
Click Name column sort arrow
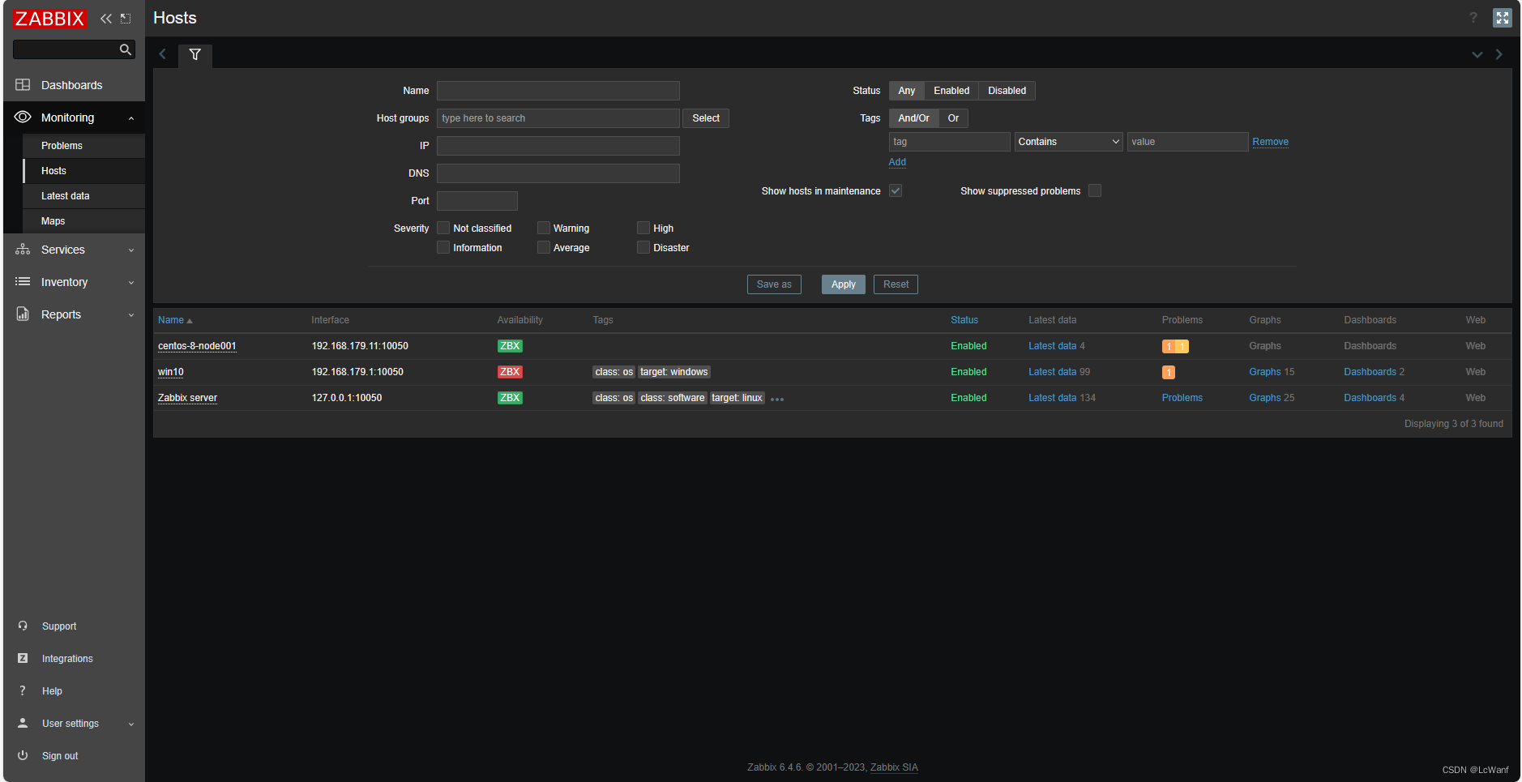[x=190, y=321]
